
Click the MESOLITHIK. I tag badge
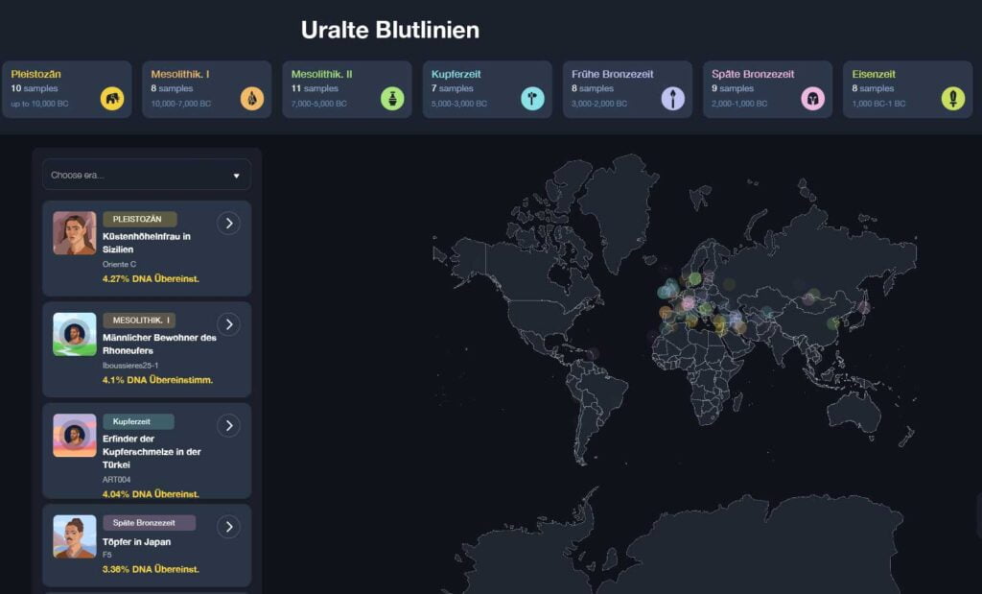coord(139,321)
